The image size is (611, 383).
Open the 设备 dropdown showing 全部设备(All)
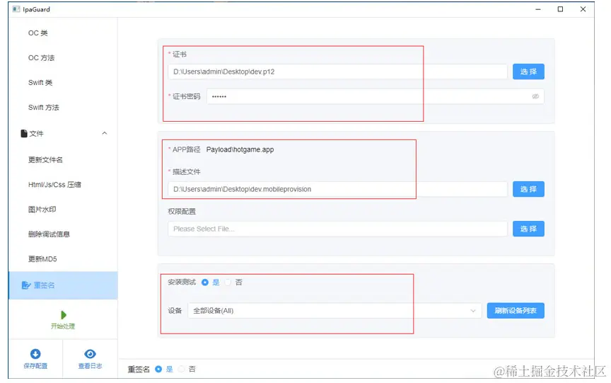[x=334, y=311]
